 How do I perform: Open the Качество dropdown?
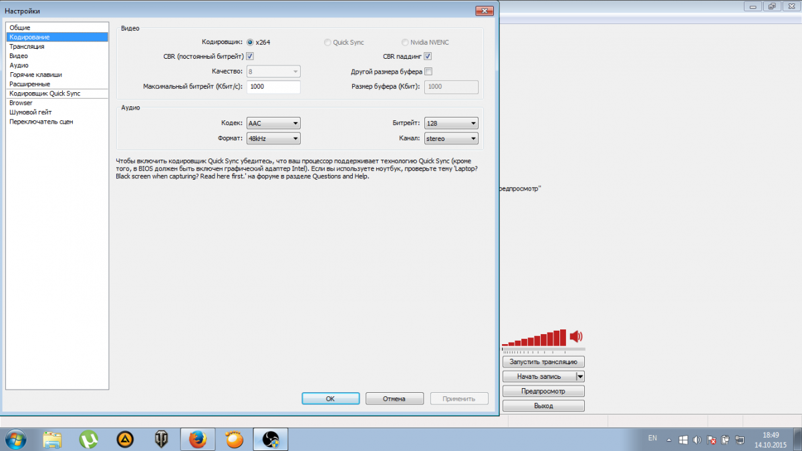(273, 71)
